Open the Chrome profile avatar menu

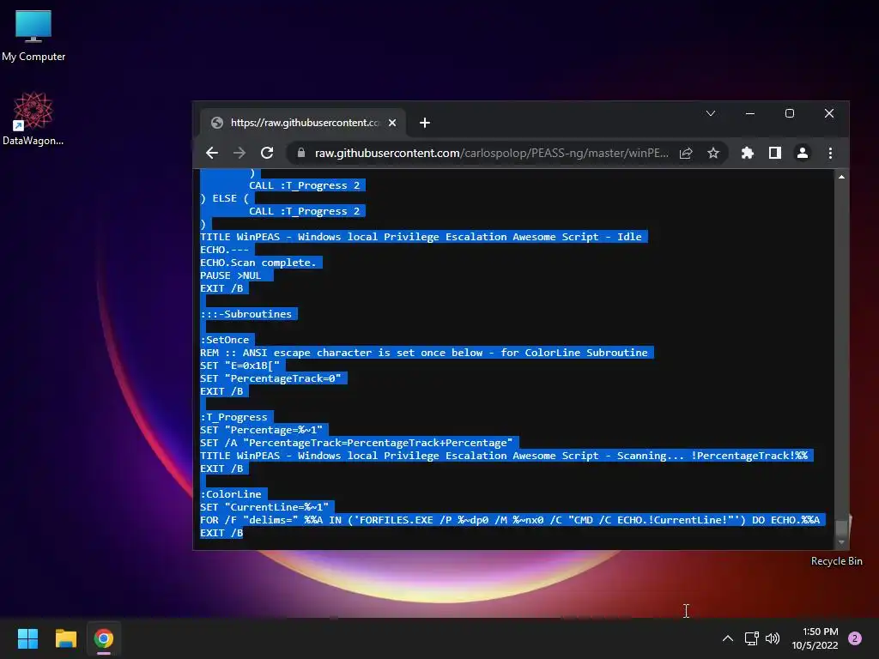tap(803, 153)
